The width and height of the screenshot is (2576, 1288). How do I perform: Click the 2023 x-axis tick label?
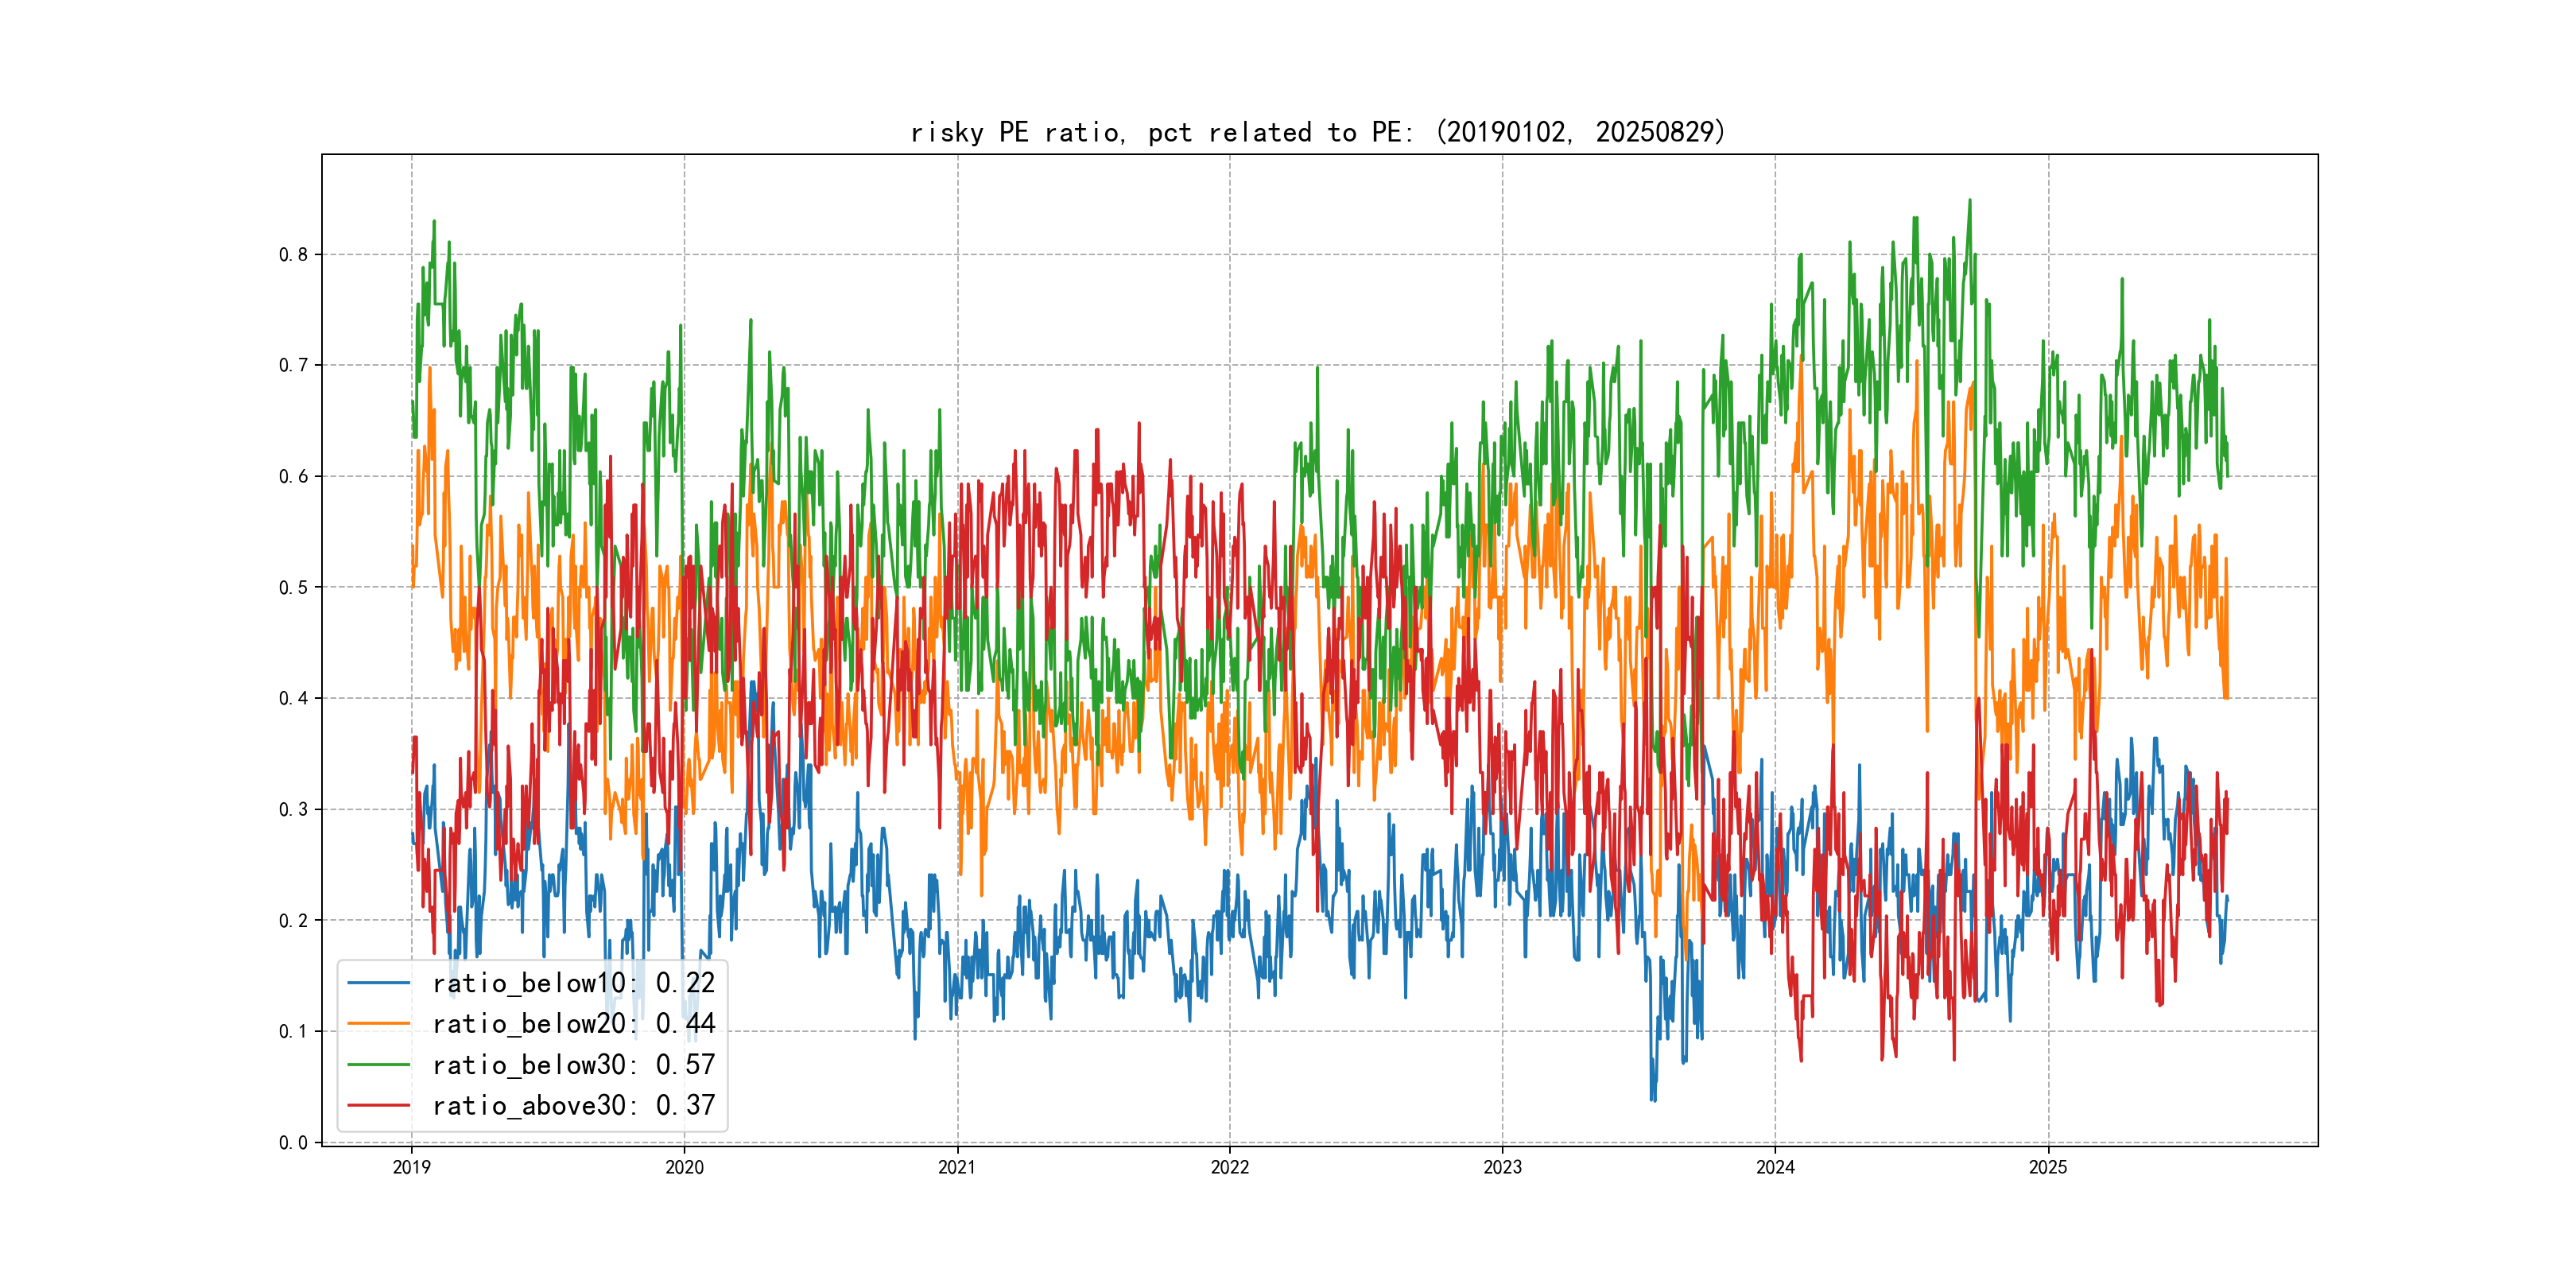[x=1502, y=1167]
